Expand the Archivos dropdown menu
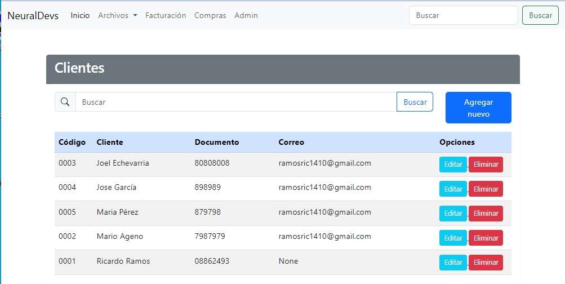This screenshot has width=565, height=284. (118, 16)
